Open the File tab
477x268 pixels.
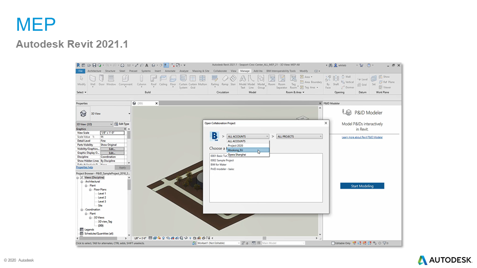click(80, 71)
